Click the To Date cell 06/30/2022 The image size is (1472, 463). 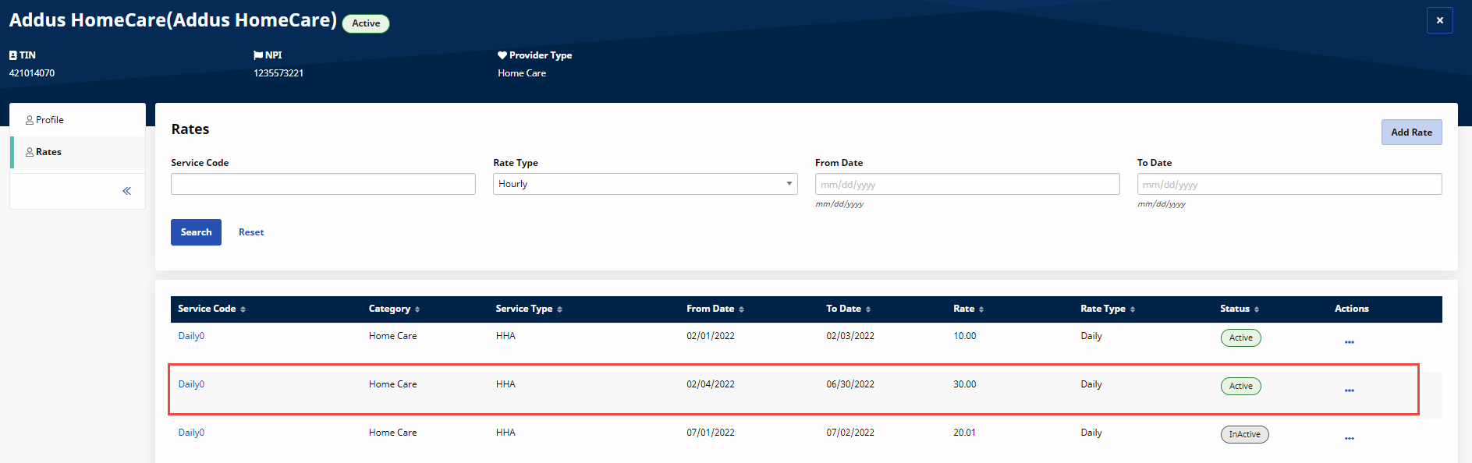pyautogui.click(x=850, y=384)
